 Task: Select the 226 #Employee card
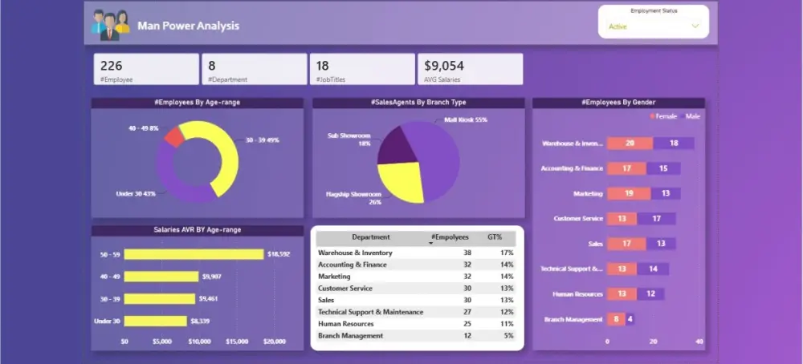146,69
